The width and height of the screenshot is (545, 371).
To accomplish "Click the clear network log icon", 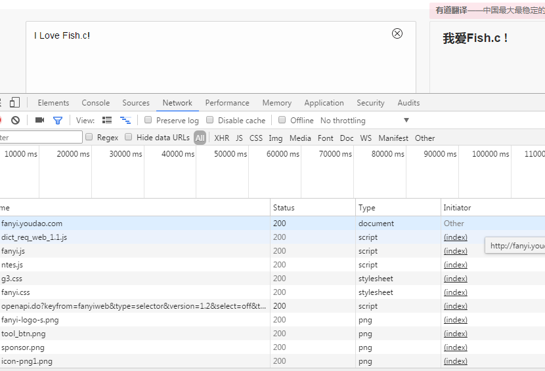I will [15, 121].
